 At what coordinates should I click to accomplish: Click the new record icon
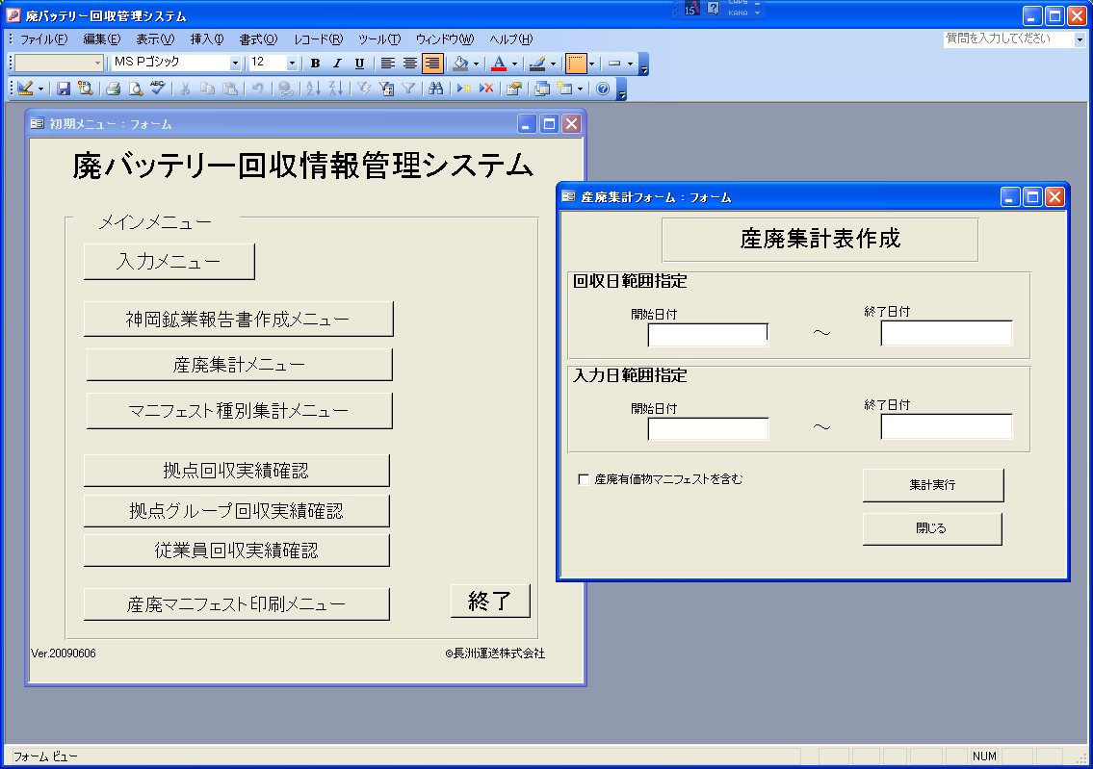pyautogui.click(x=464, y=89)
